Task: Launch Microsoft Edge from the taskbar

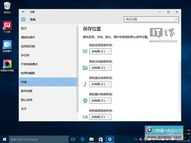Action: [x=82, y=139]
